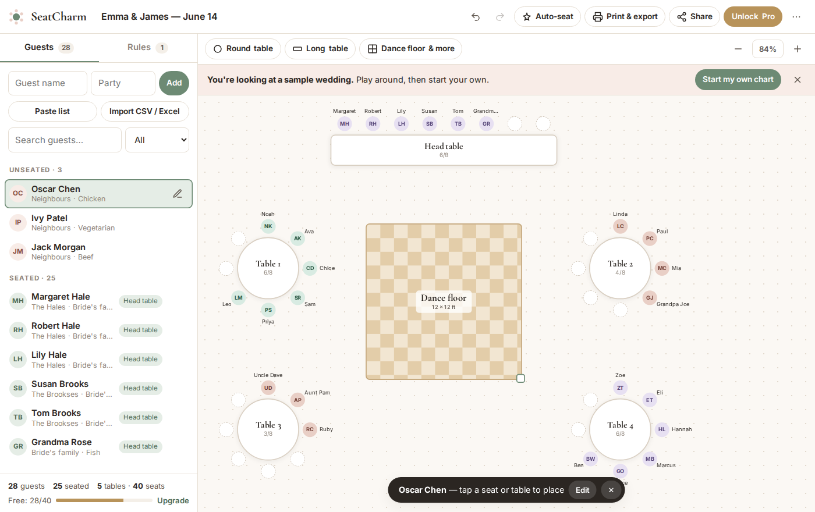Image resolution: width=815 pixels, height=512 pixels.
Task: Select Chloe's CD seat at Table 1
Action: (310, 268)
